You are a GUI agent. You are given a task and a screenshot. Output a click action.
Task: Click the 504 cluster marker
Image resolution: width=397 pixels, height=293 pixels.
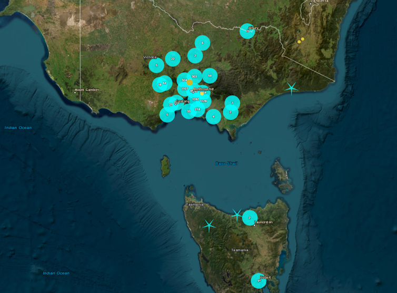(184, 81)
